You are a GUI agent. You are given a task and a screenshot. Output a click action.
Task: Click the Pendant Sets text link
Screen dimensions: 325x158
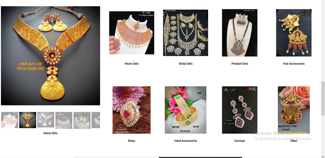(240, 64)
